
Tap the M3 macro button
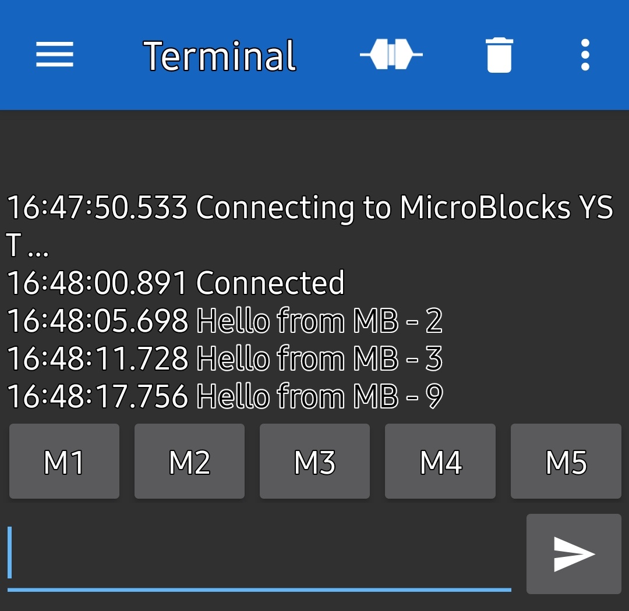[x=314, y=462]
